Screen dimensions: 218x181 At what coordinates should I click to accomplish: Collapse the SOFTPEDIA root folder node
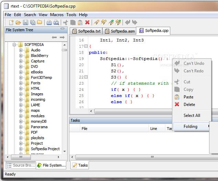tap(14, 45)
